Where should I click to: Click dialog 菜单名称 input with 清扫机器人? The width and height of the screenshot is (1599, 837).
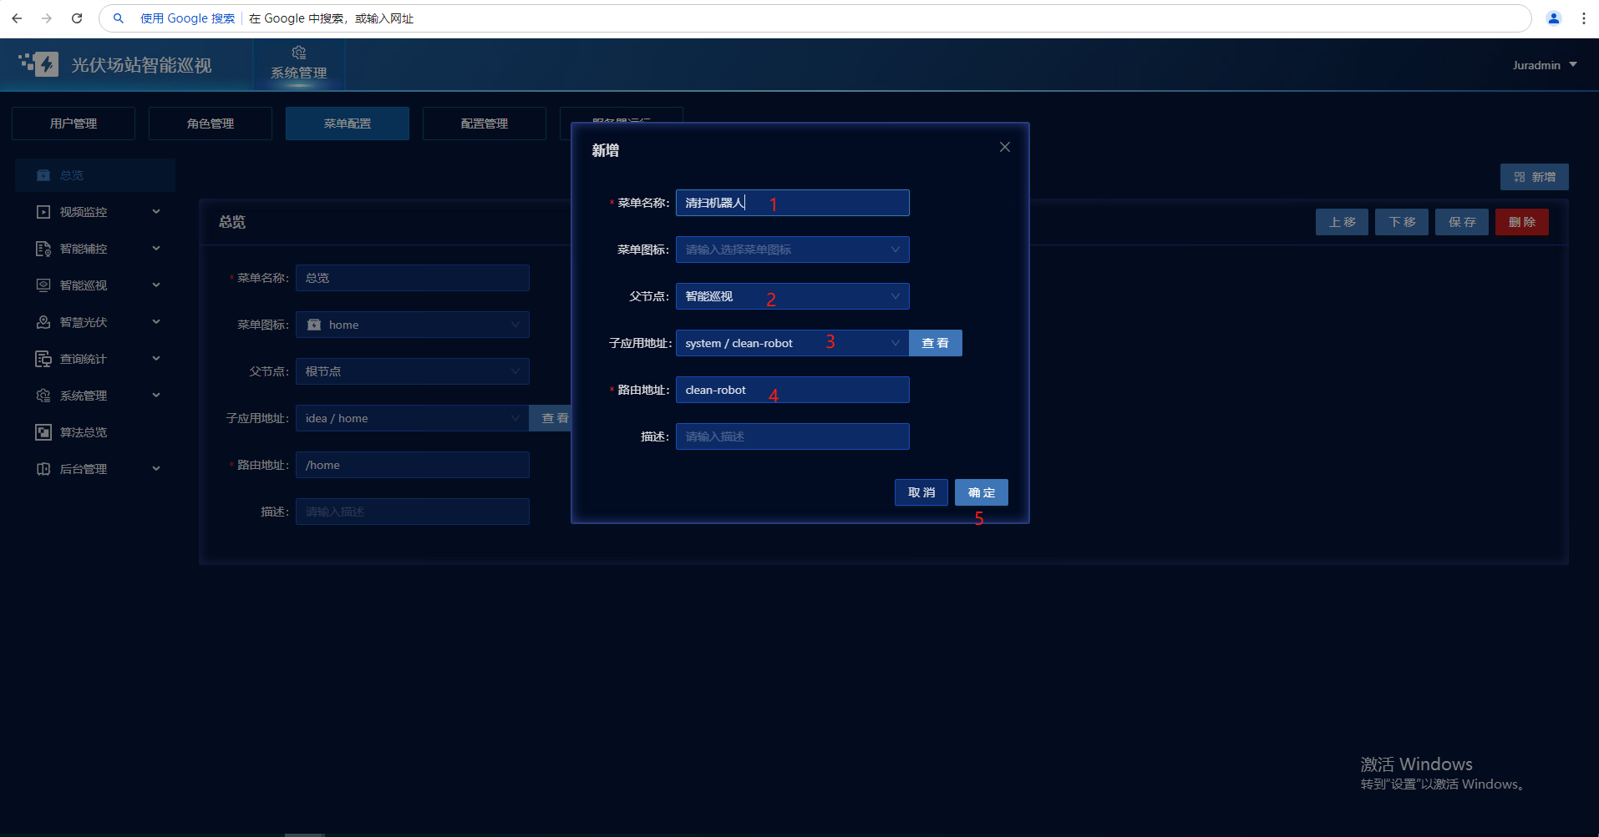tap(792, 203)
